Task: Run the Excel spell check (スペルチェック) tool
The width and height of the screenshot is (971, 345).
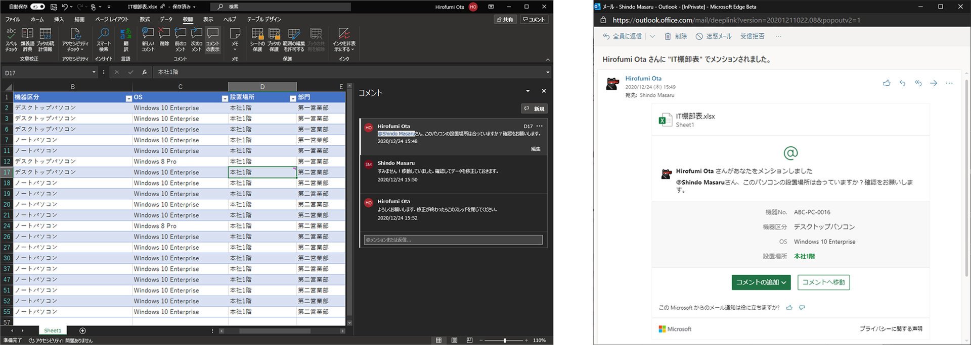Action: (x=11, y=40)
